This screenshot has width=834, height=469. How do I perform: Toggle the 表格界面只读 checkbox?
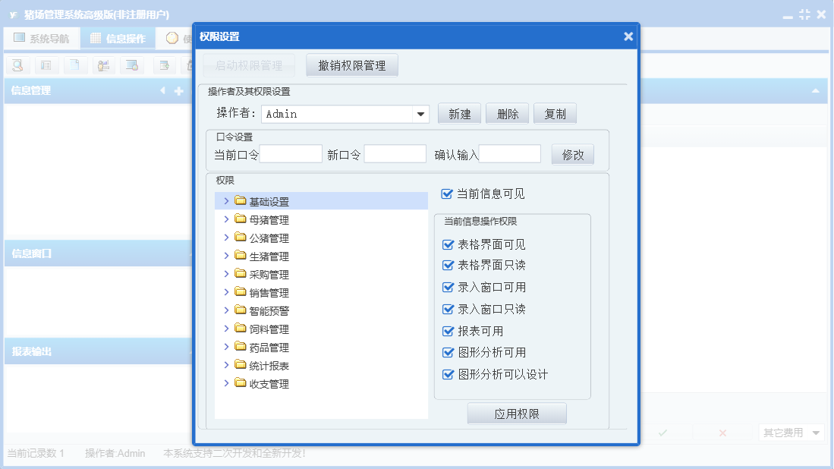(447, 266)
